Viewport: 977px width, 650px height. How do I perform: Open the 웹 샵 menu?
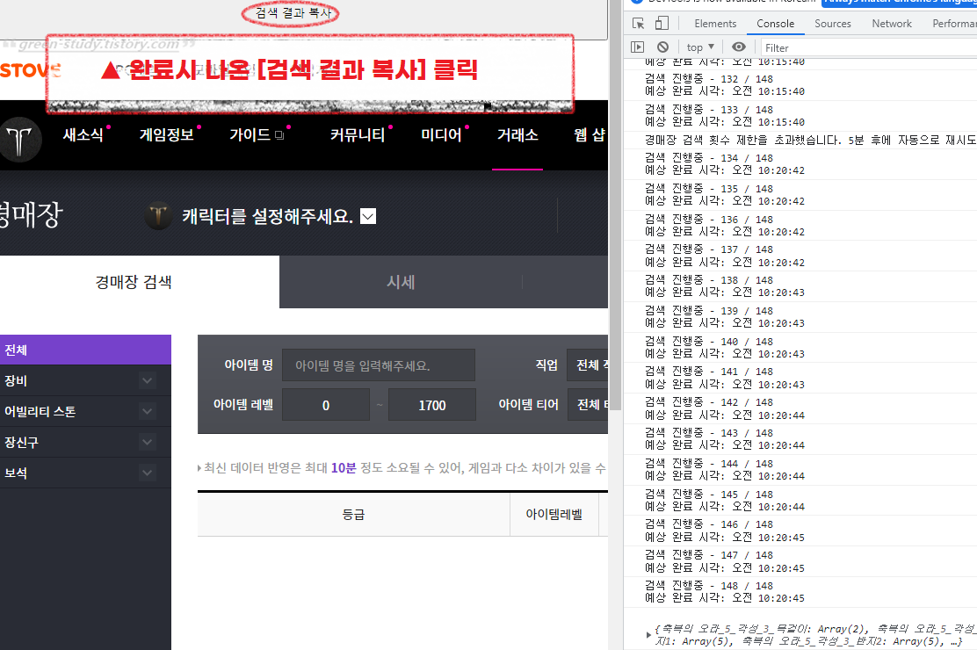pyautogui.click(x=590, y=135)
